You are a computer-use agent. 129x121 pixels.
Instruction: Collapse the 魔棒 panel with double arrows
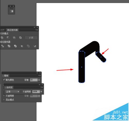point(37,73)
